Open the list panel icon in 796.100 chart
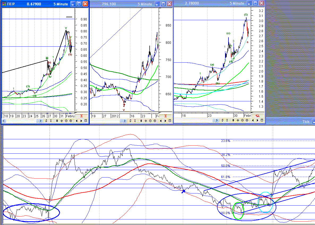The width and height of the screenshot is (315, 225). (170, 121)
